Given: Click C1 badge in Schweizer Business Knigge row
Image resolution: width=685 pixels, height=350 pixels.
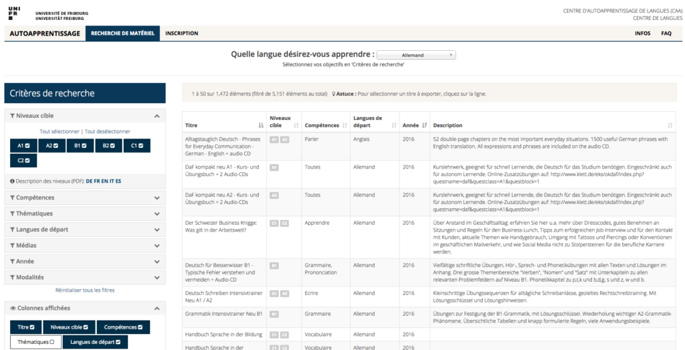Looking at the screenshot, I should click(274, 224).
